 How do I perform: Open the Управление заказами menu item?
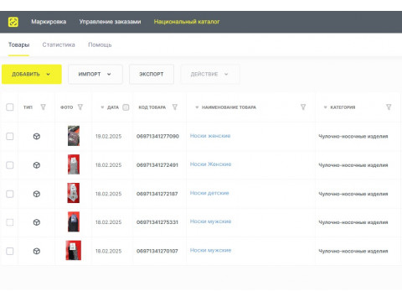pos(110,22)
